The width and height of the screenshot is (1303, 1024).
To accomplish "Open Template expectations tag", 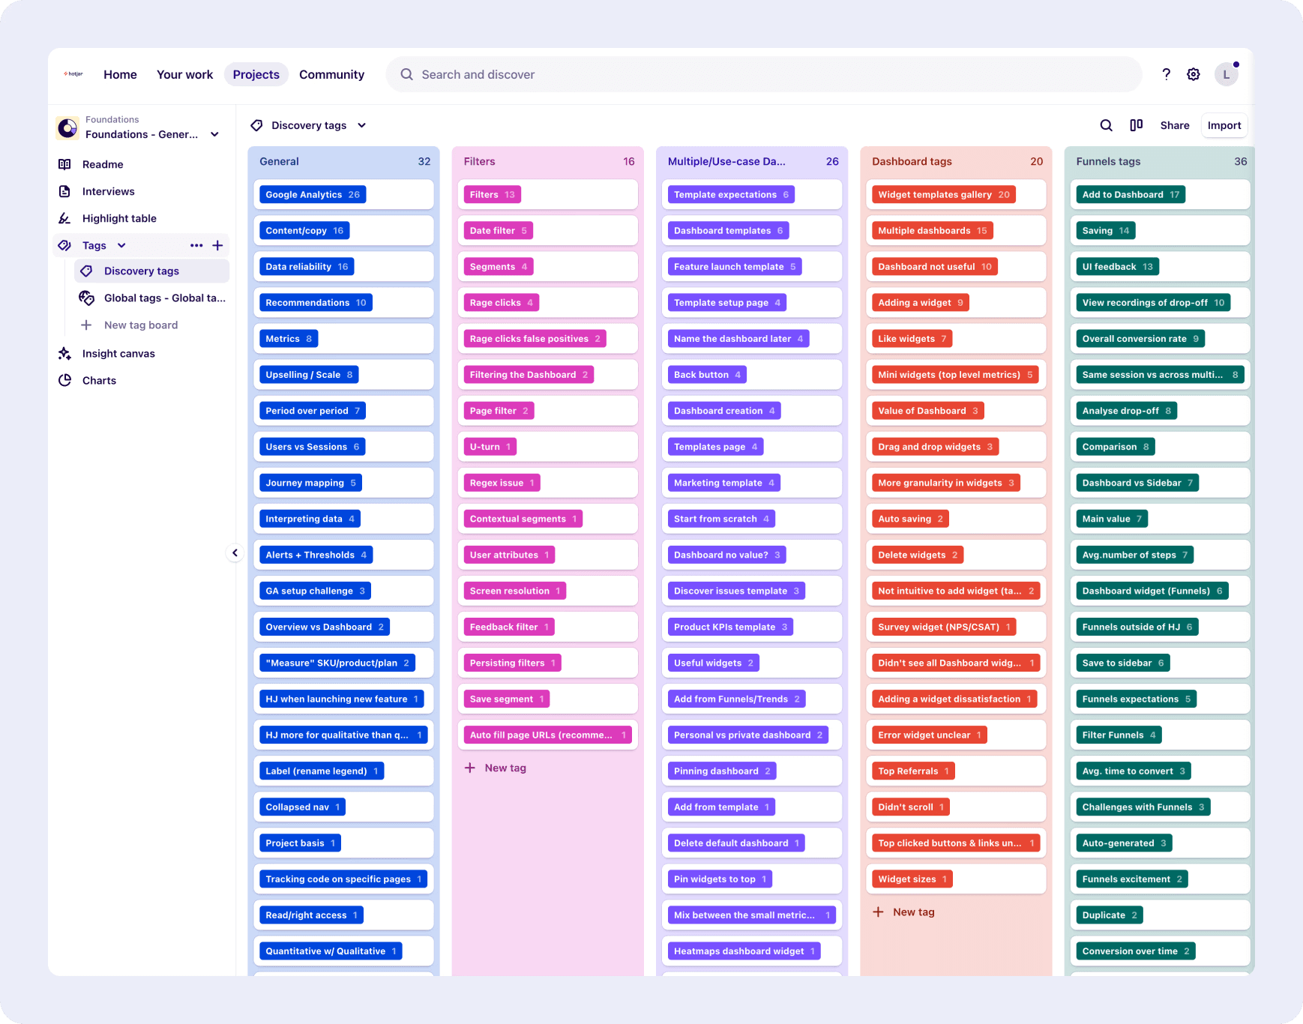I will (x=731, y=194).
